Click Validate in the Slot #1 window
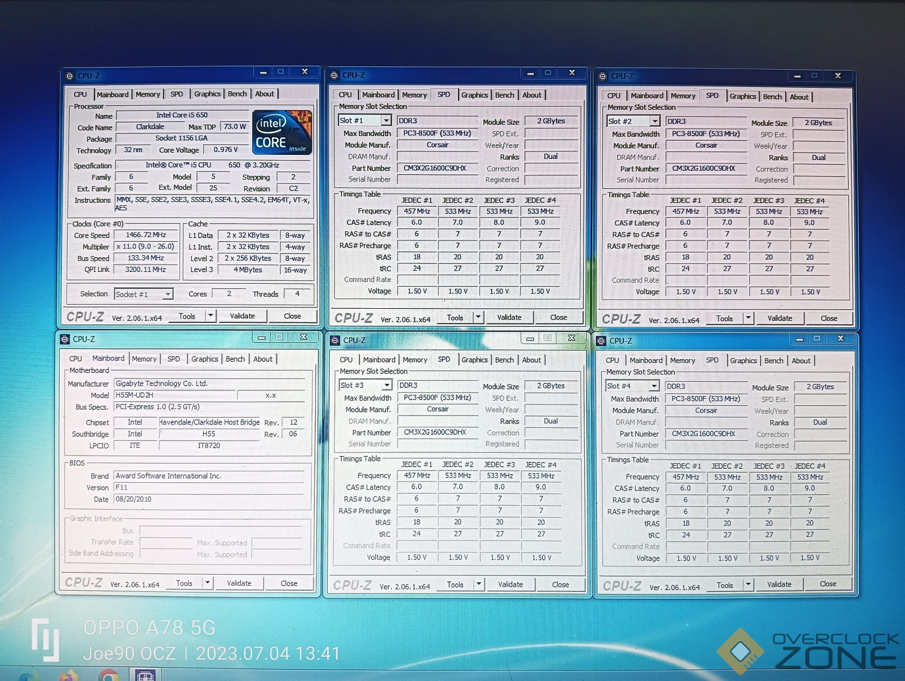The width and height of the screenshot is (905, 681). click(509, 317)
